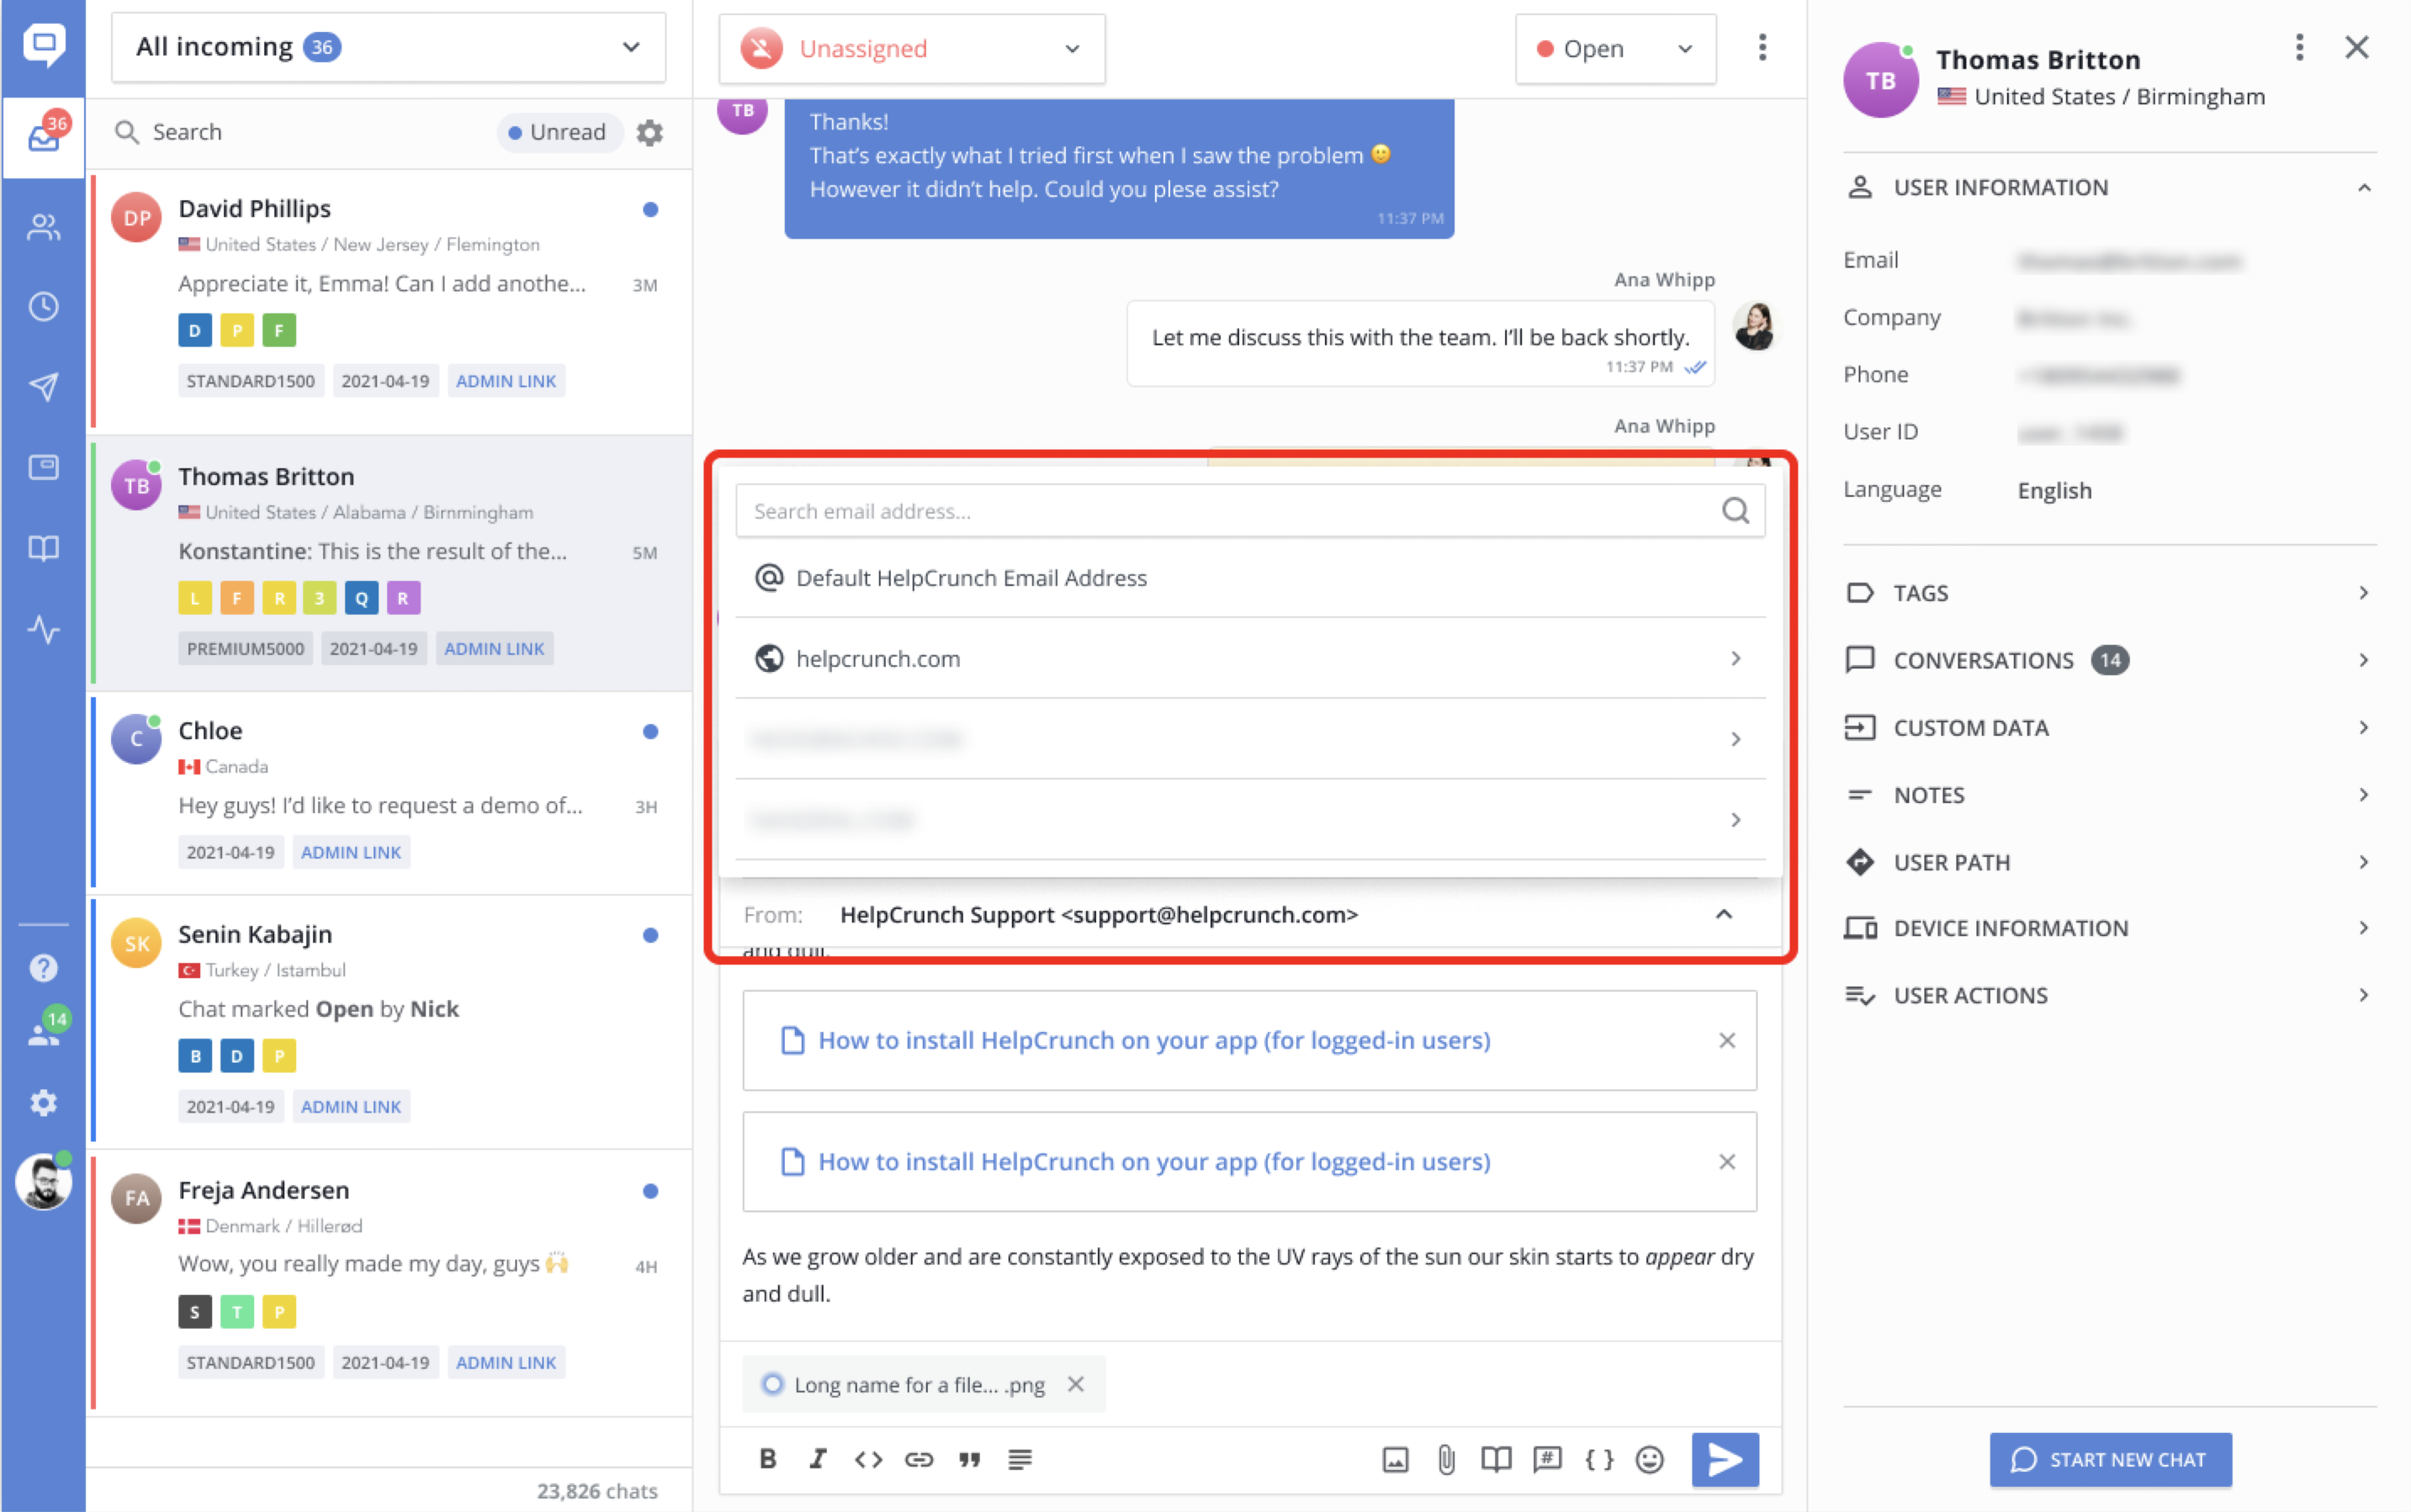This screenshot has width=2411, height=1512.
Task: Expand the Tags section
Action: [2110, 593]
